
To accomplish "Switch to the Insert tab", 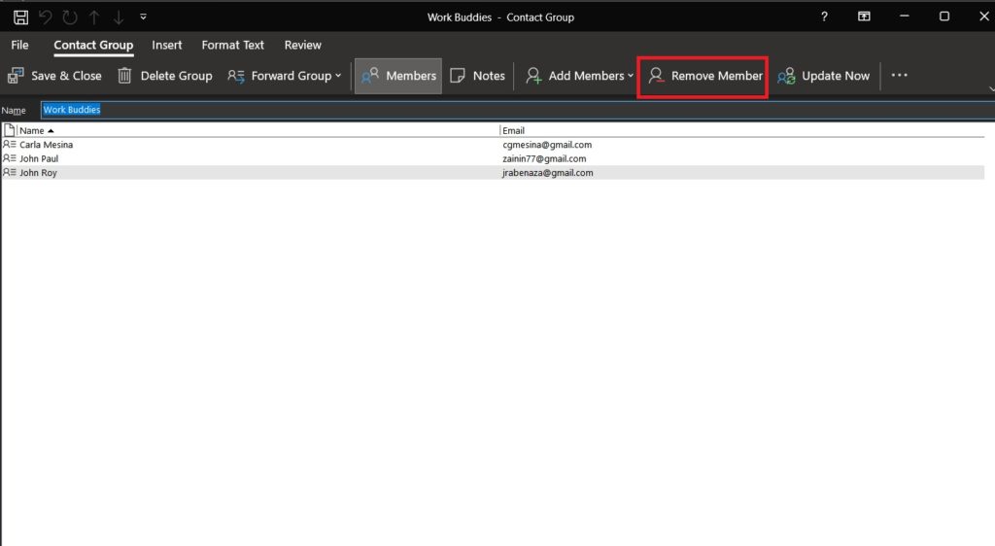I will (x=167, y=45).
